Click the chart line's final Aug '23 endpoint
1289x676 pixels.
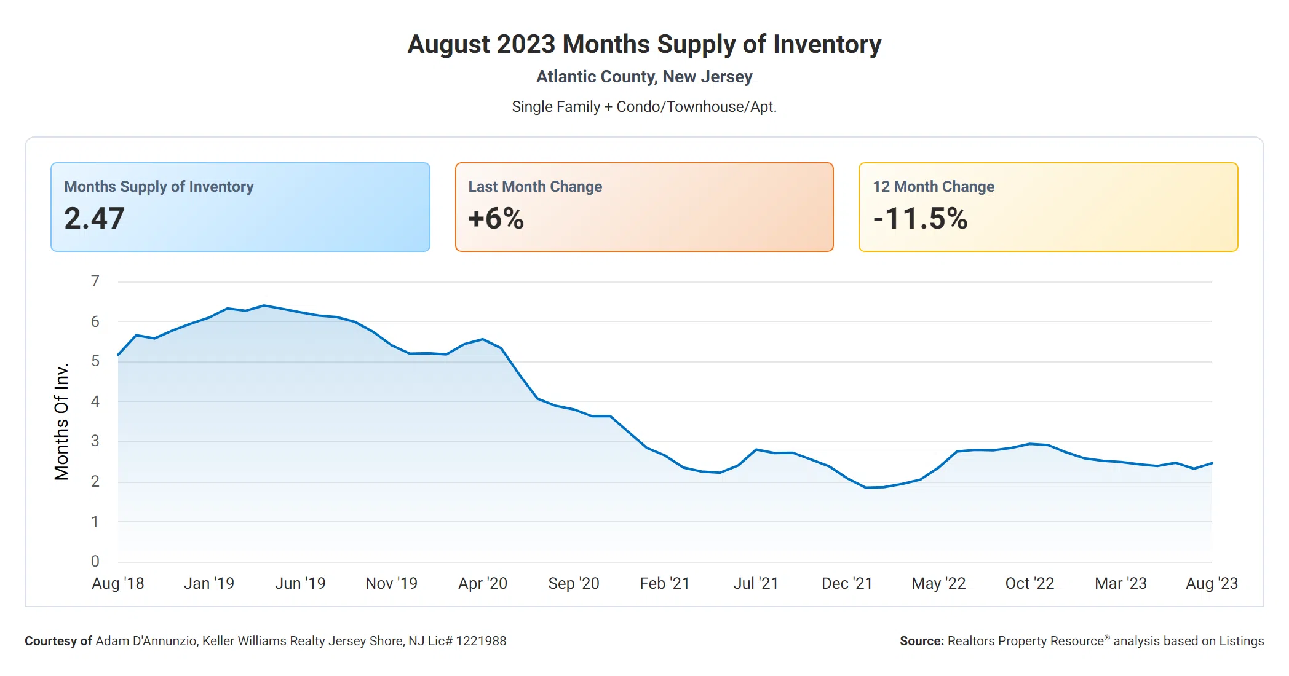1212,463
